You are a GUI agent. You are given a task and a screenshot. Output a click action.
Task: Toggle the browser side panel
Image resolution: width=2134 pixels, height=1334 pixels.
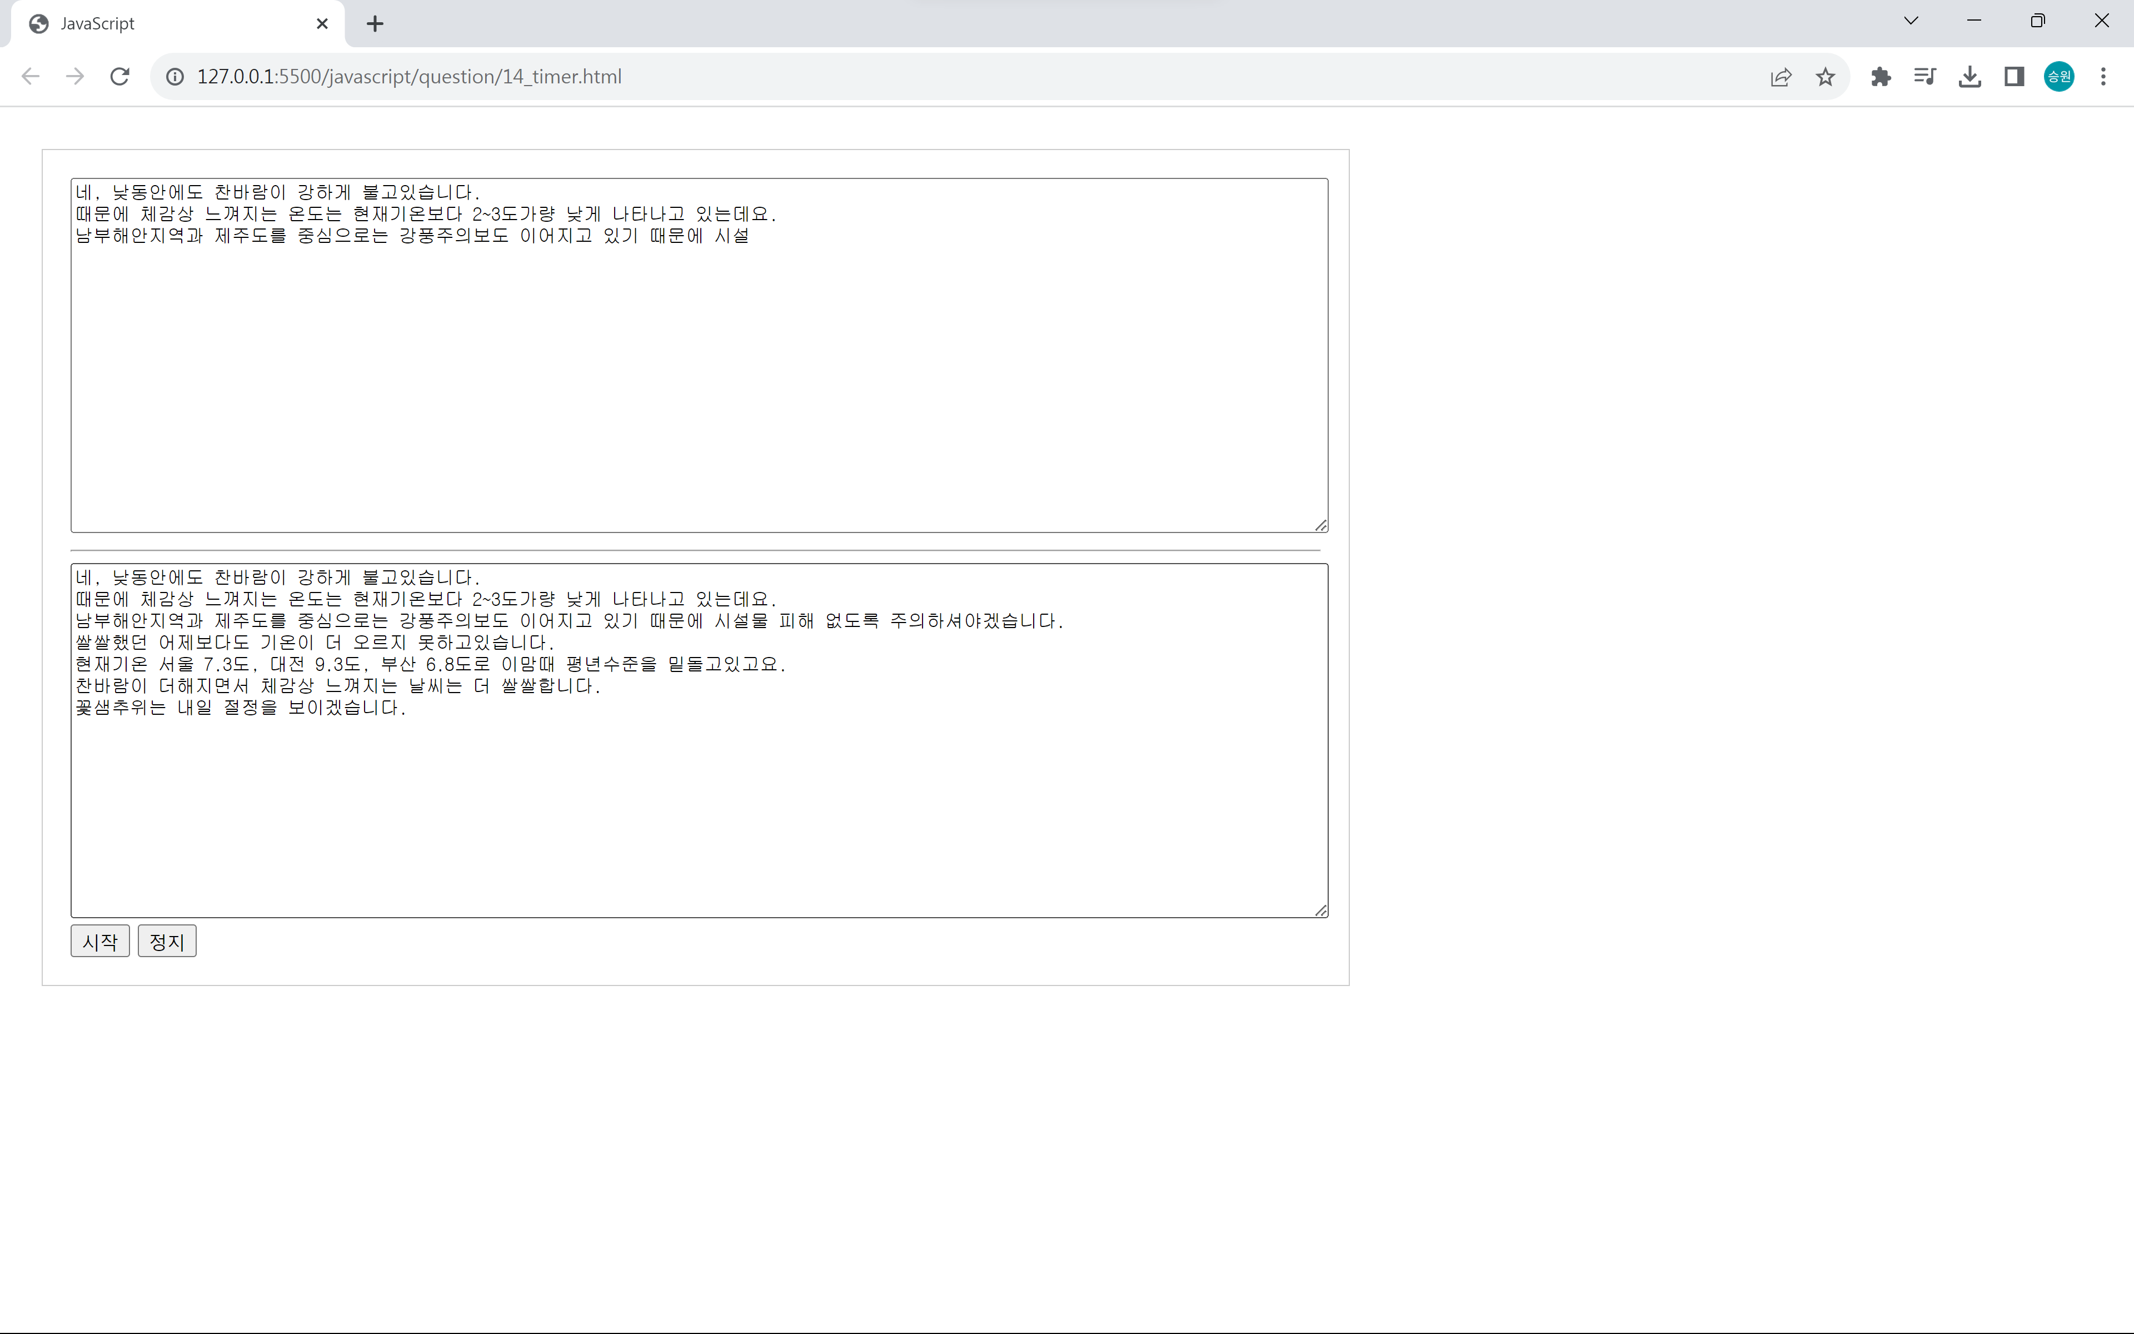(2014, 77)
